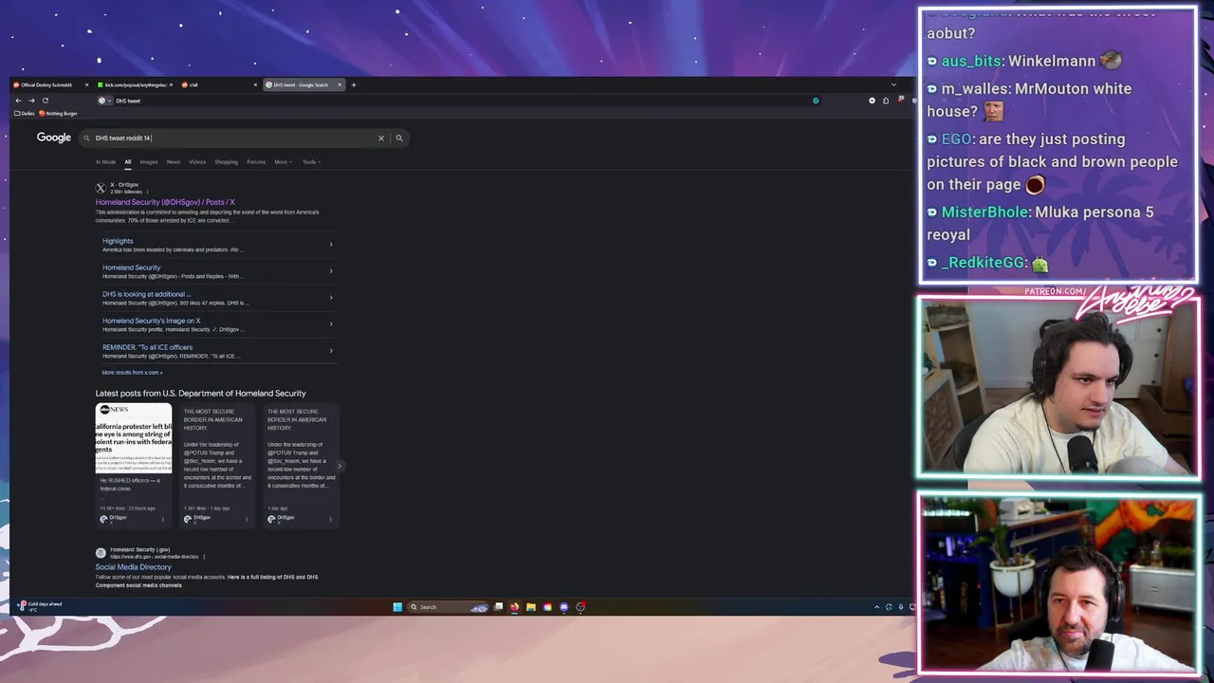Click the taskbar Search box
This screenshot has width=1214, height=683.
[448, 607]
